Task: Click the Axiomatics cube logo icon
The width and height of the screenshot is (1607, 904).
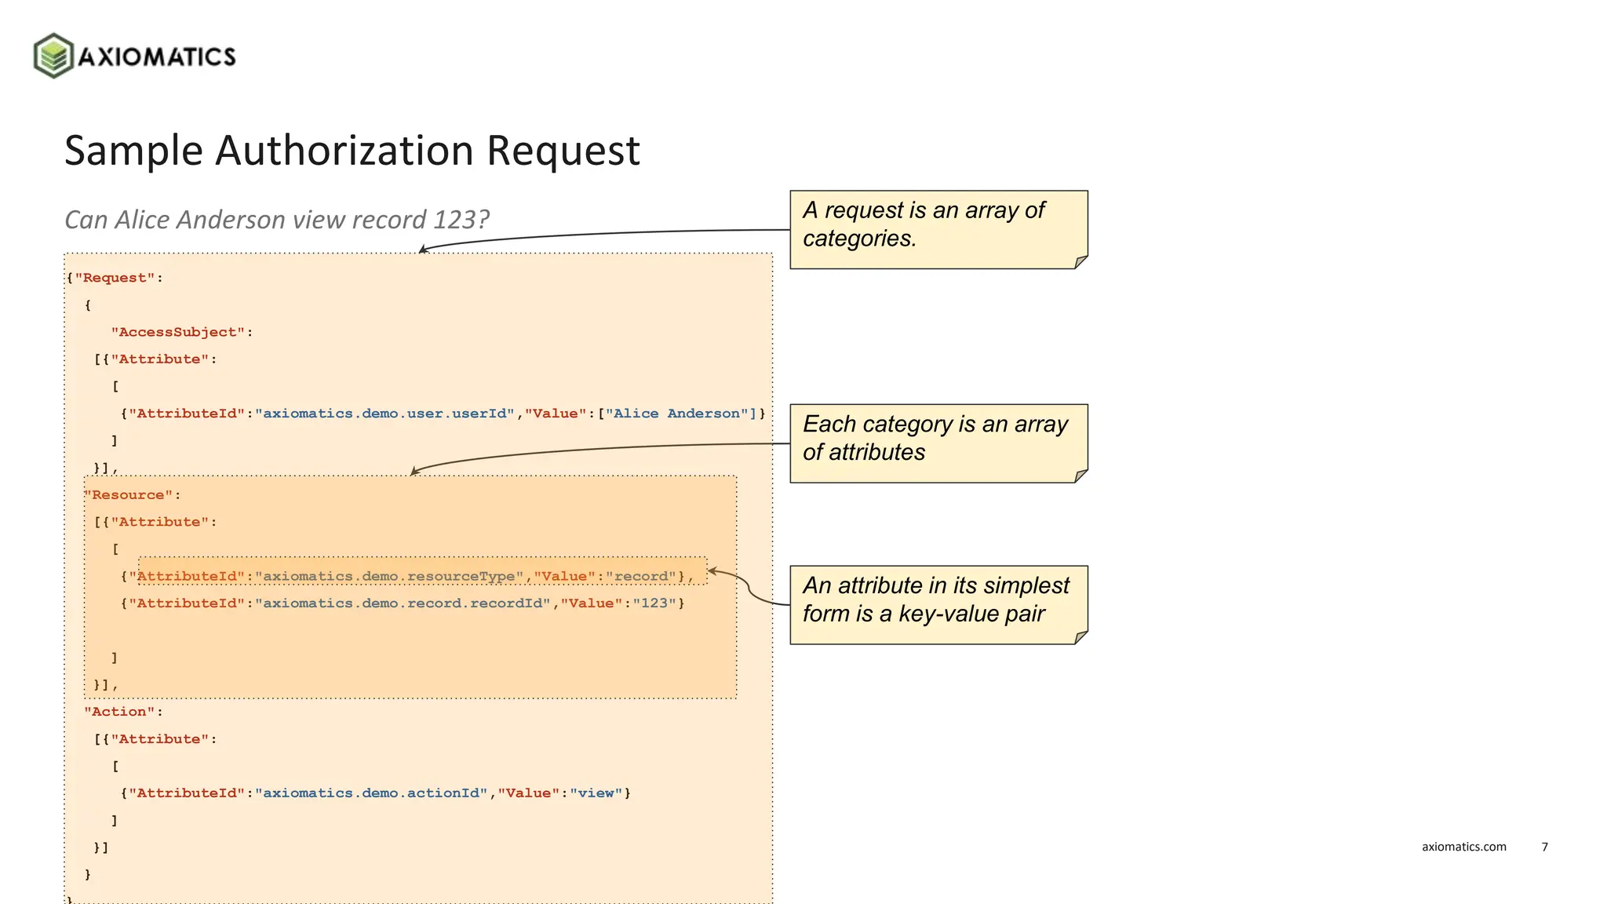Action: pyautogui.click(x=53, y=56)
